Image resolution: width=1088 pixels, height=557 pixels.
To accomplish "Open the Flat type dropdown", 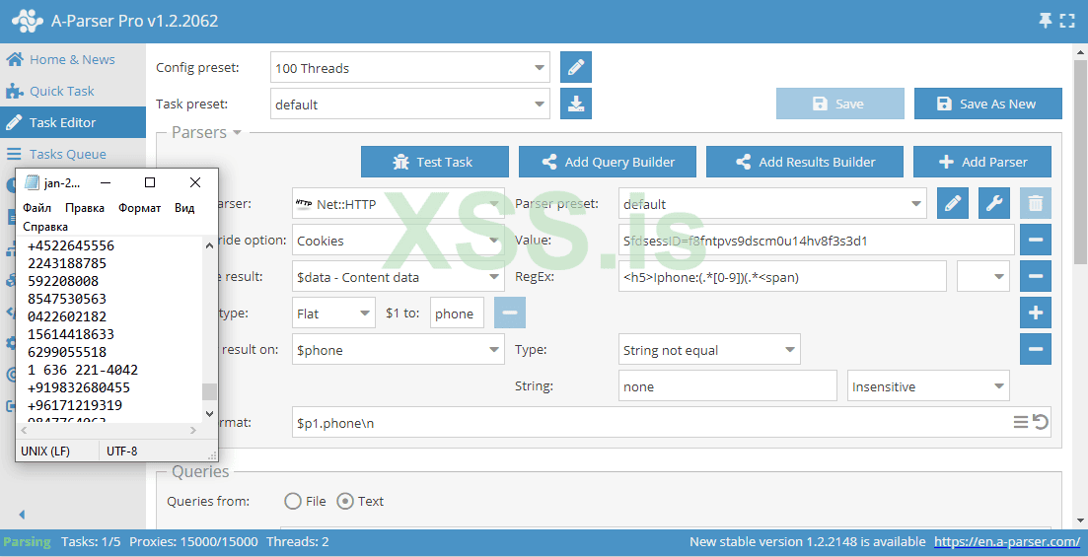I will (333, 313).
